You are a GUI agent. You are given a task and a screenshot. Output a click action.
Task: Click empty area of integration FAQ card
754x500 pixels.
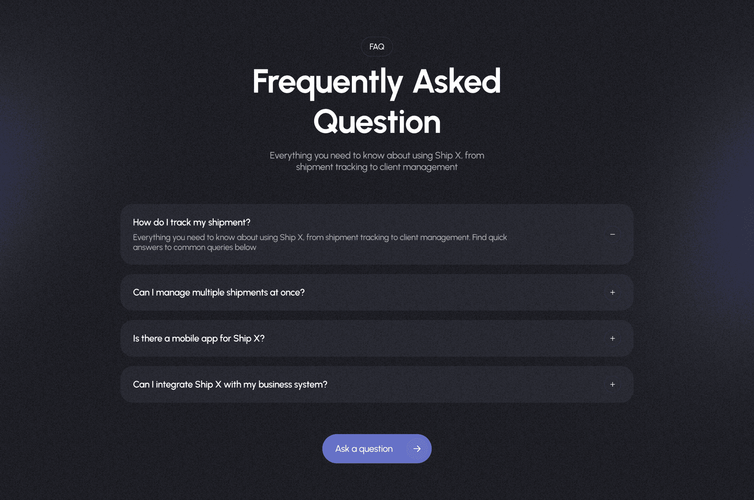(463, 385)
